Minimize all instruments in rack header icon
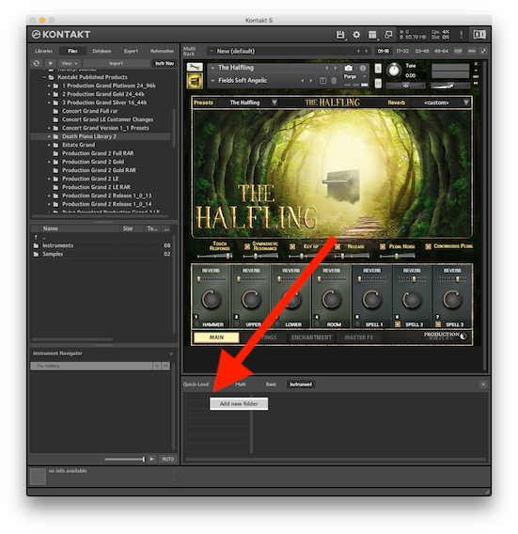Viewport: 518px width, 534px height. (483, 51)
